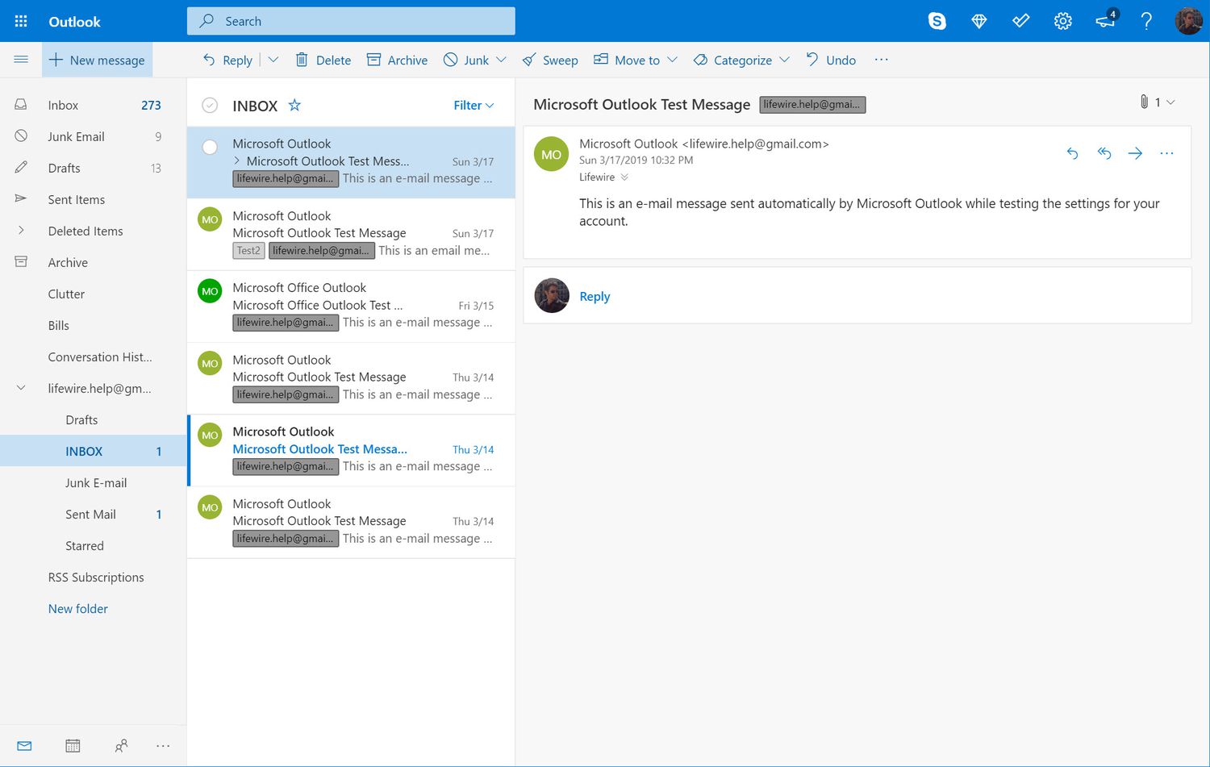The height and width of the screenshot is (767, 1210).
Task: Open the To Do checkmark icon
Action: pos(1021,21)
